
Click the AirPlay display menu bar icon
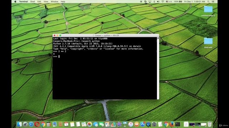tap(150, 1)
